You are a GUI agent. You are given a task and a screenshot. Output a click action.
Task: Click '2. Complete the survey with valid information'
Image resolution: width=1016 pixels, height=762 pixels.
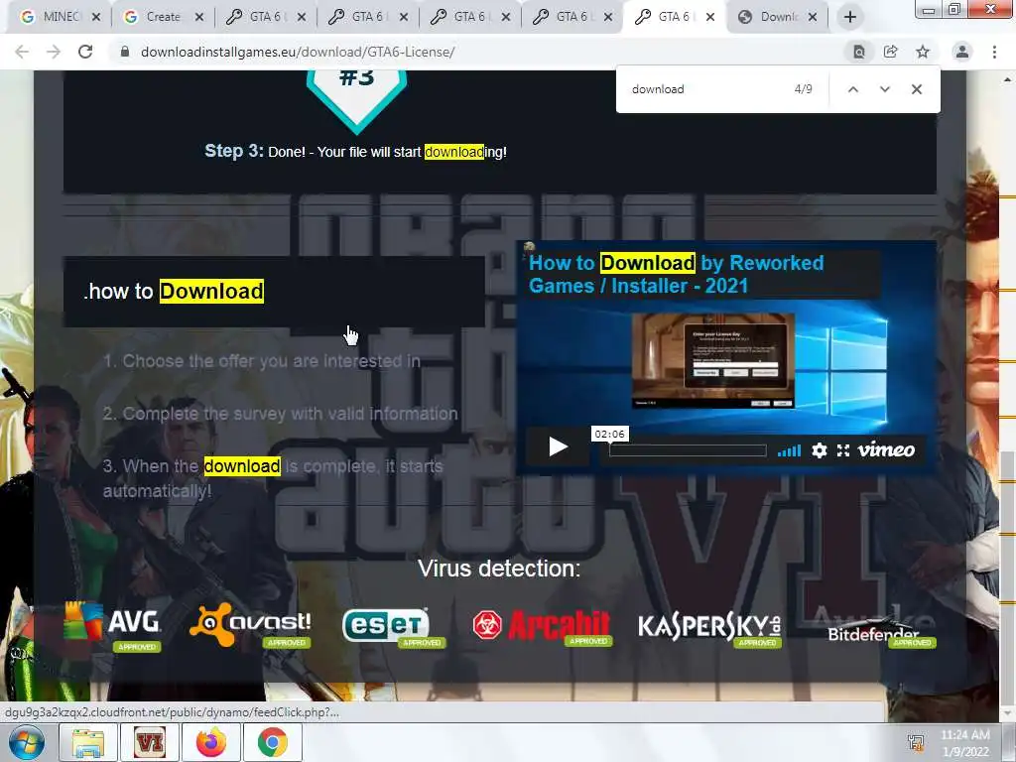(x=281, y=414)
